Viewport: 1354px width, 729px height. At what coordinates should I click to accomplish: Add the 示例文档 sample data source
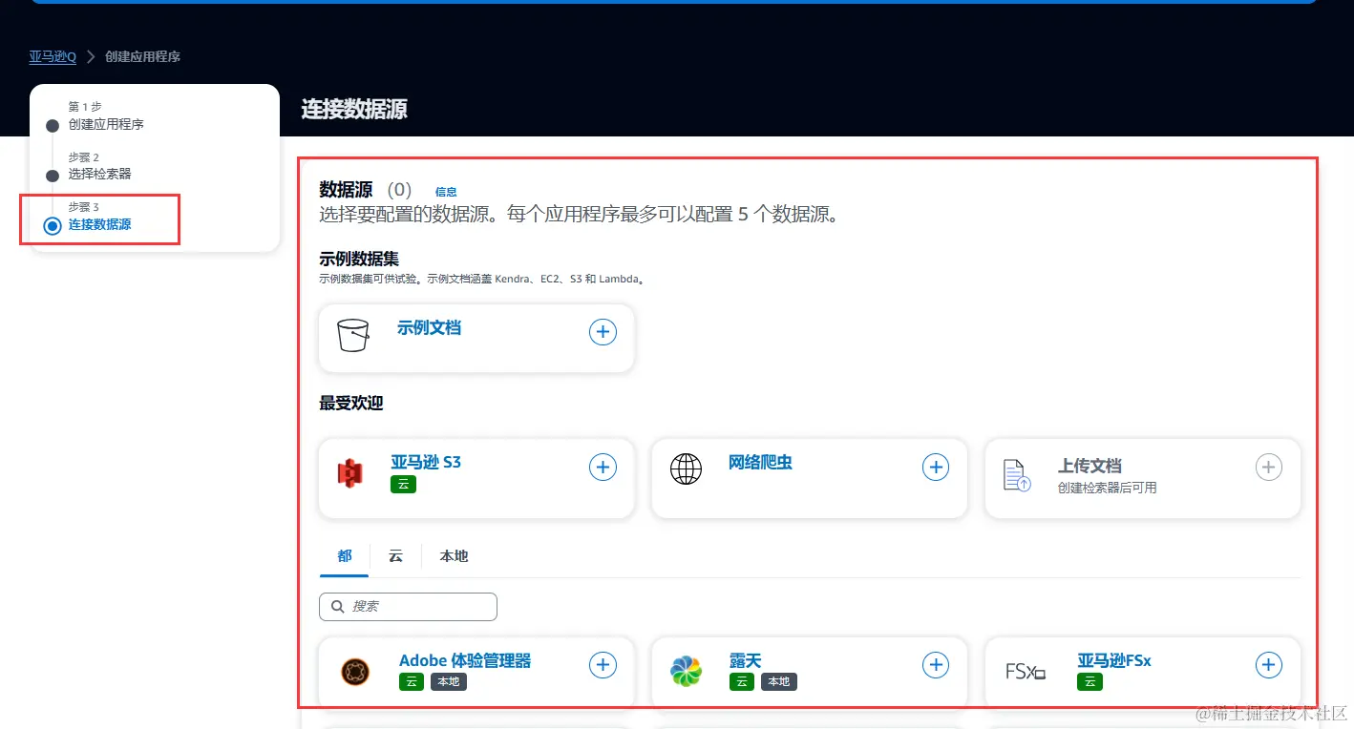tap(603, 332)
